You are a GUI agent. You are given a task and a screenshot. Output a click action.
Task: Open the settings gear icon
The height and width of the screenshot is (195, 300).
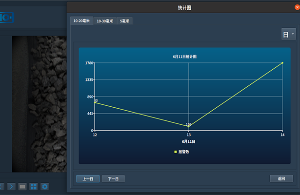click(45, 186)
